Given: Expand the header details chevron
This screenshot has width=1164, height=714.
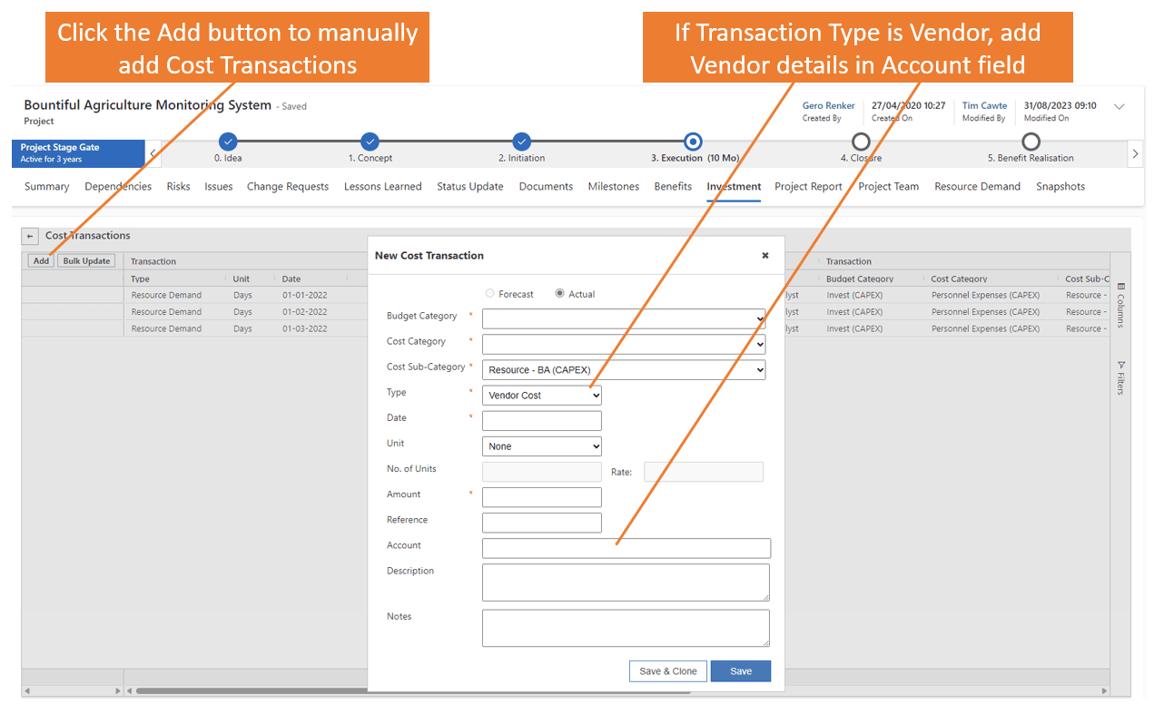Looking at the screenshot, I should [x=1120, y=107].
